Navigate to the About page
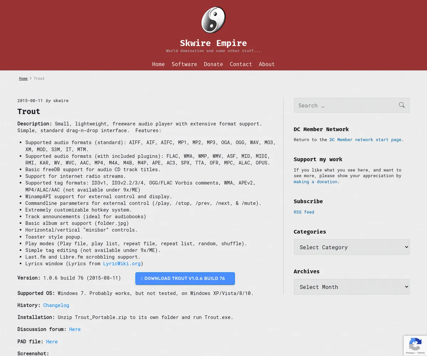The height and width of the screenshot is (356, 427). [x=267, y=64]
